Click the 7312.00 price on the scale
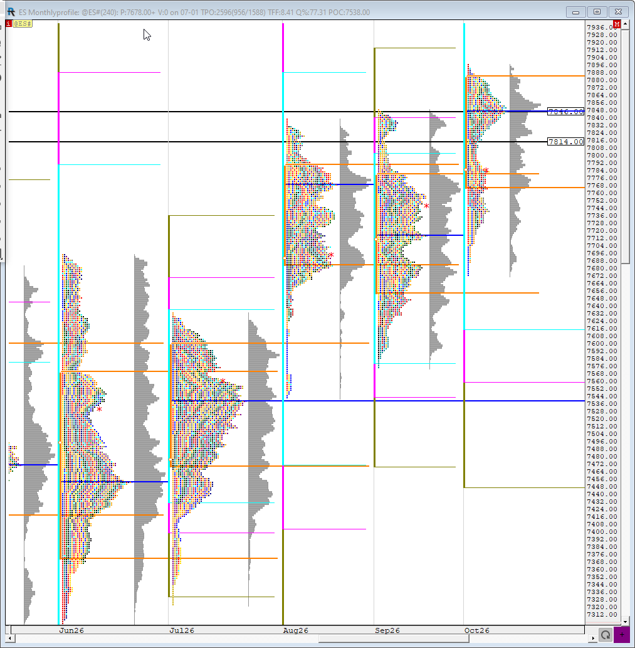The width and height of the screenshot is (635, 648). pyautogui.click(x=602, y=614)
